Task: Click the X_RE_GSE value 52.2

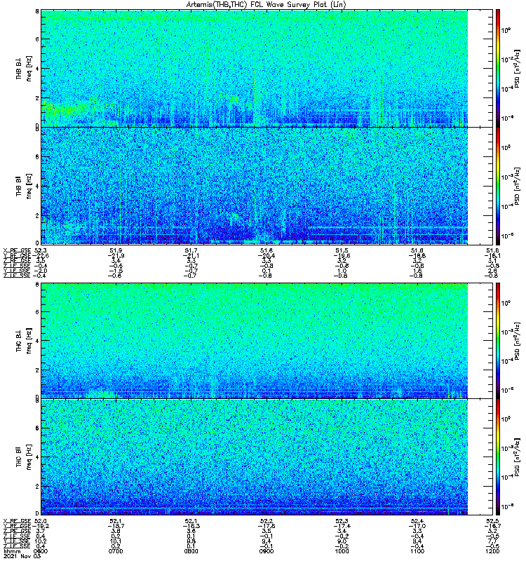Action: tap(267, 521)
